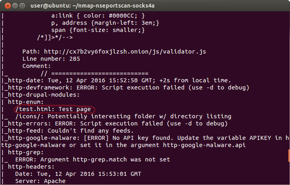Click the #0000CC color value text
Screen dimensions: 290x185
[x=121, y=16]
